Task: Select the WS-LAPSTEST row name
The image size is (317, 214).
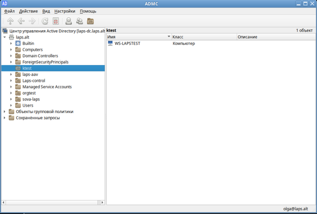Action: point(127,43)
